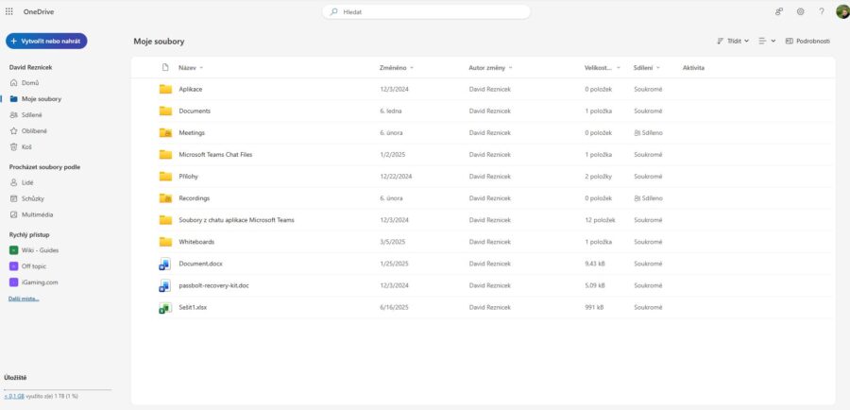Open the Recordings folder name
The height and width of the screenshot is (410, 850).
(194, 198)
